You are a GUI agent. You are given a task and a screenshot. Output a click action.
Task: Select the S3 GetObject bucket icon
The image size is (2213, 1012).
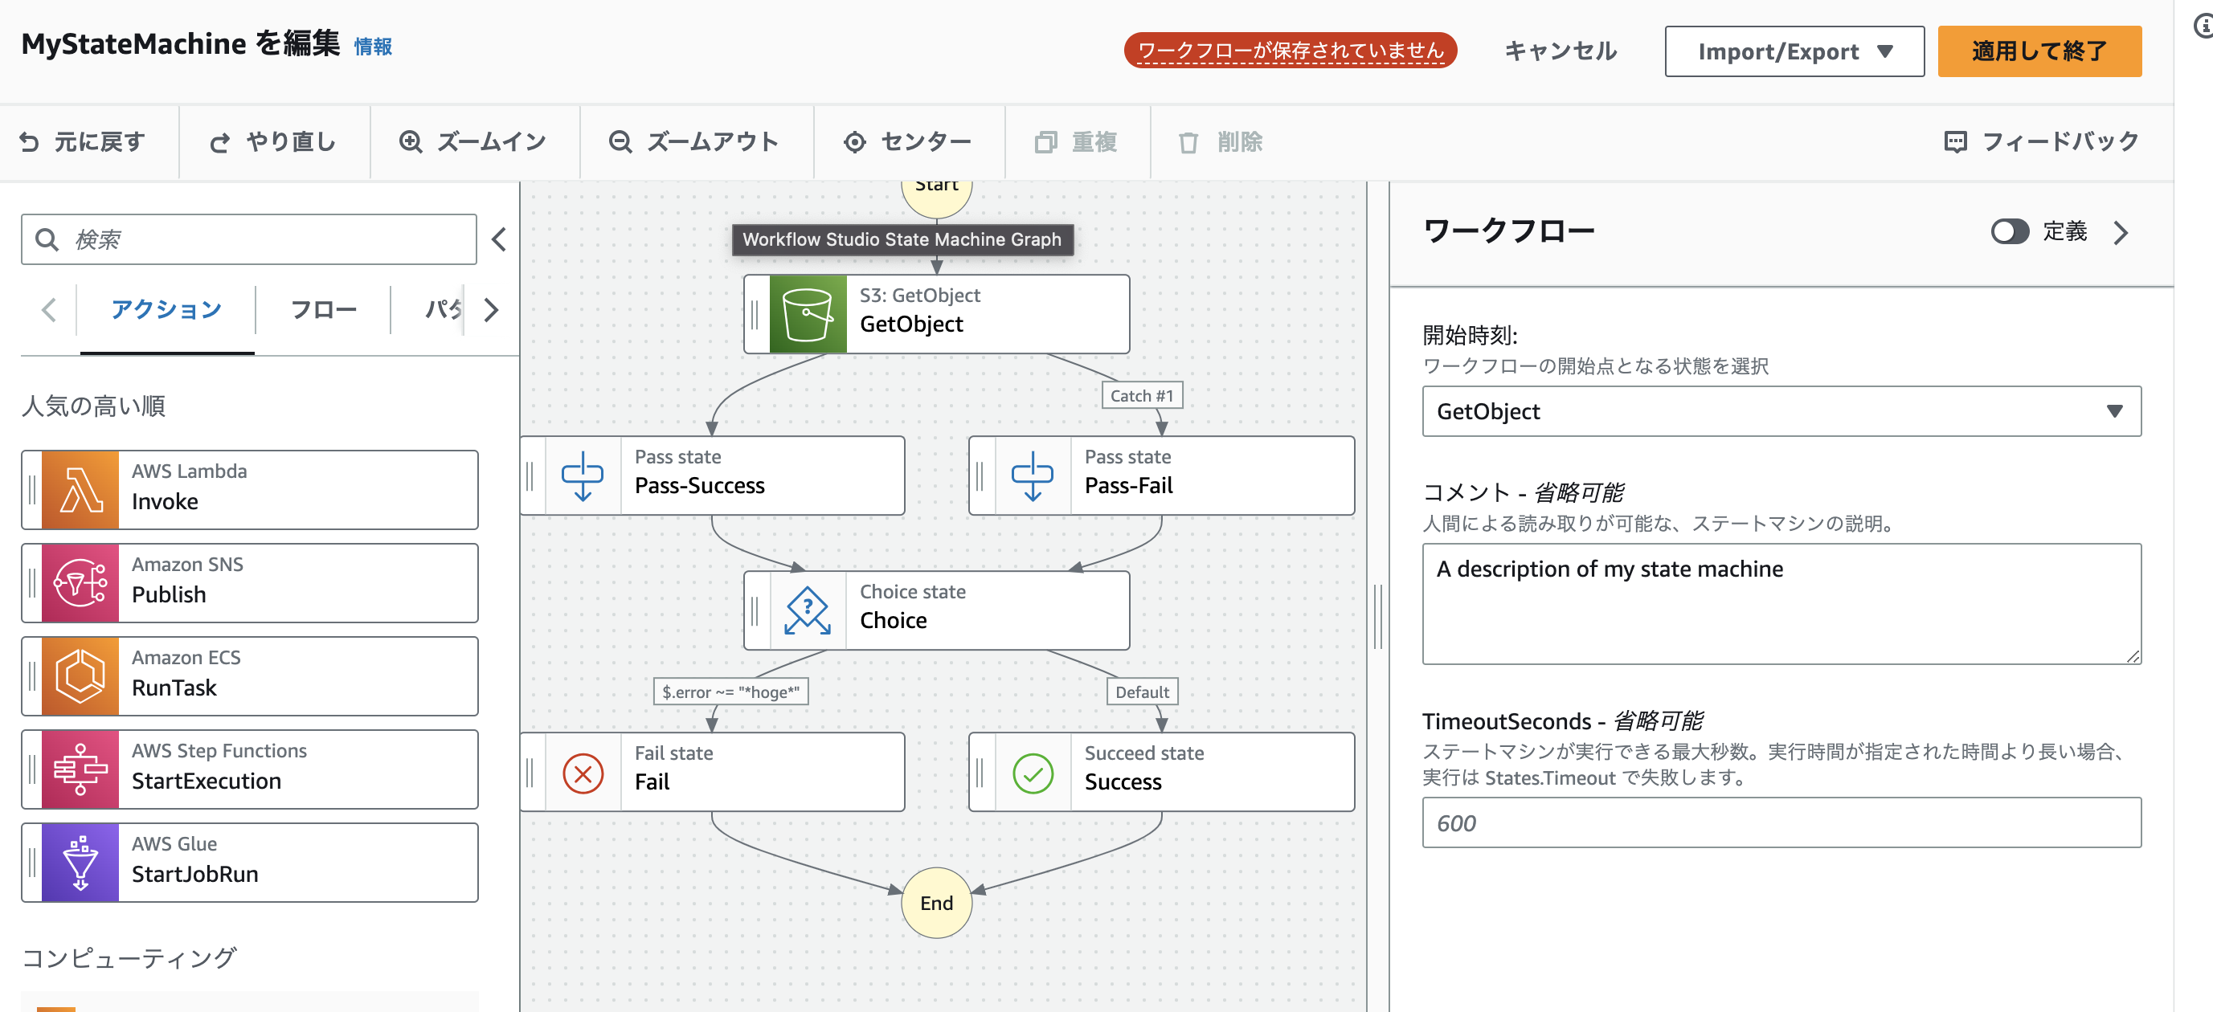808,314
